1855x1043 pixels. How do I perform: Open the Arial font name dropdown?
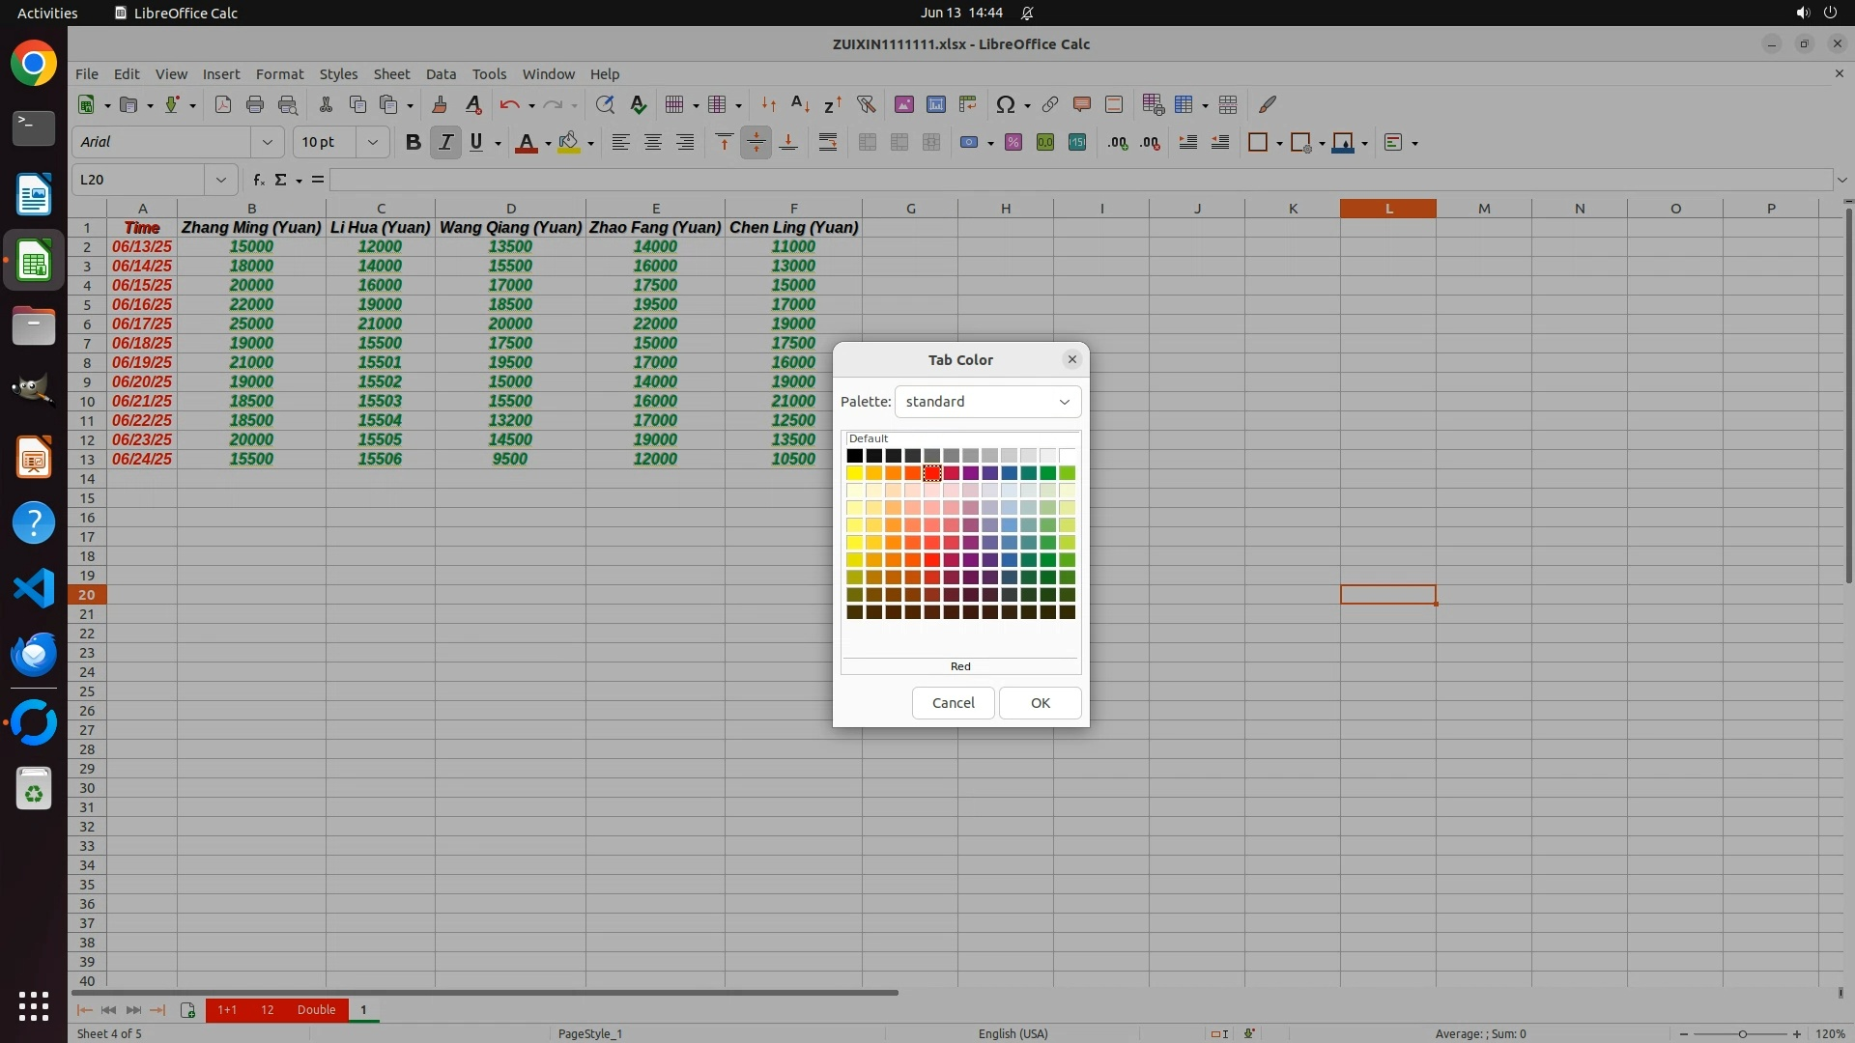coord(267,142)
